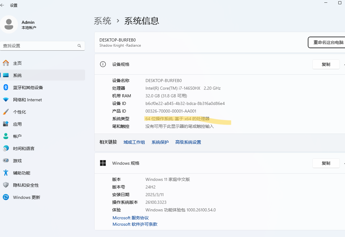Screen dimensions: 345x237
Task: Open Microsoft 服务协议 link
Action: pos(131,218)
